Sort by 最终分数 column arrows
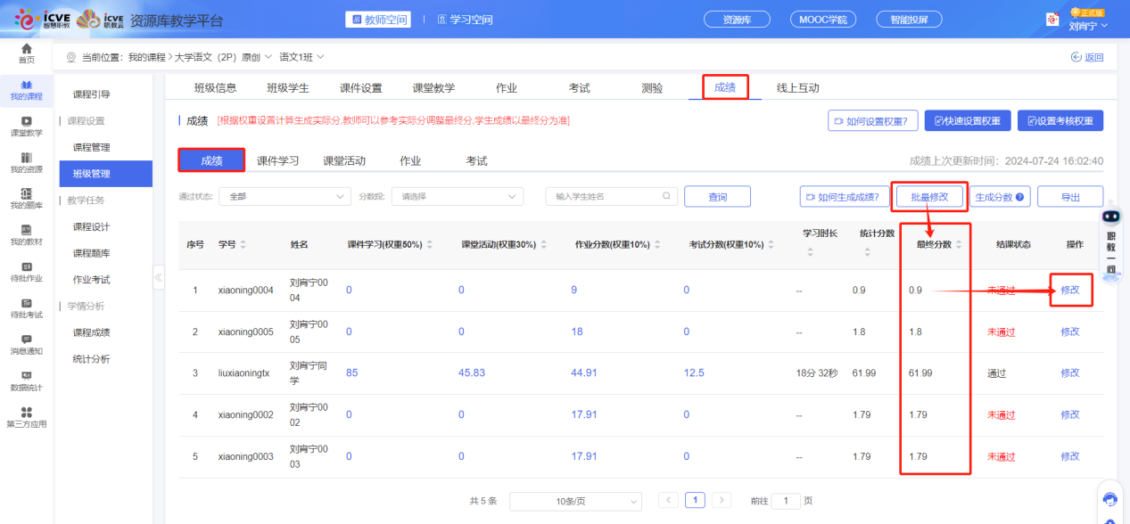Viewport: 1130px width, 524px height. click(x=959, y=244)
